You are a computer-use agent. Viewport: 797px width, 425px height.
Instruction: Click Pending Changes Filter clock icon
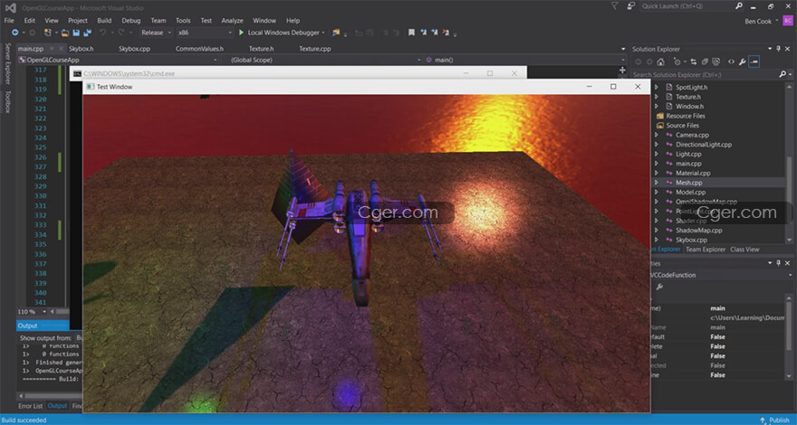pos(677,62)
